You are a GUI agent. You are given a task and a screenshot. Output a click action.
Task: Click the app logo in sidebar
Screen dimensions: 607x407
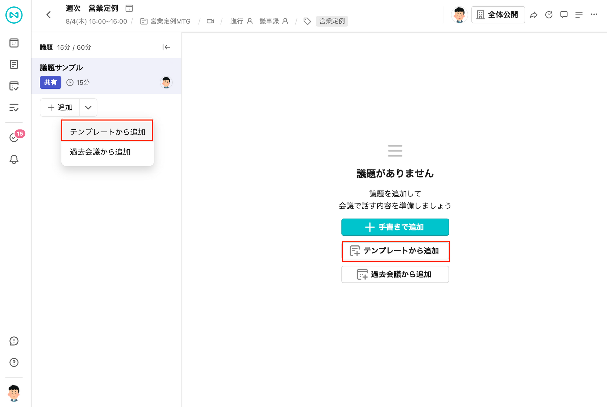(14, 15)
